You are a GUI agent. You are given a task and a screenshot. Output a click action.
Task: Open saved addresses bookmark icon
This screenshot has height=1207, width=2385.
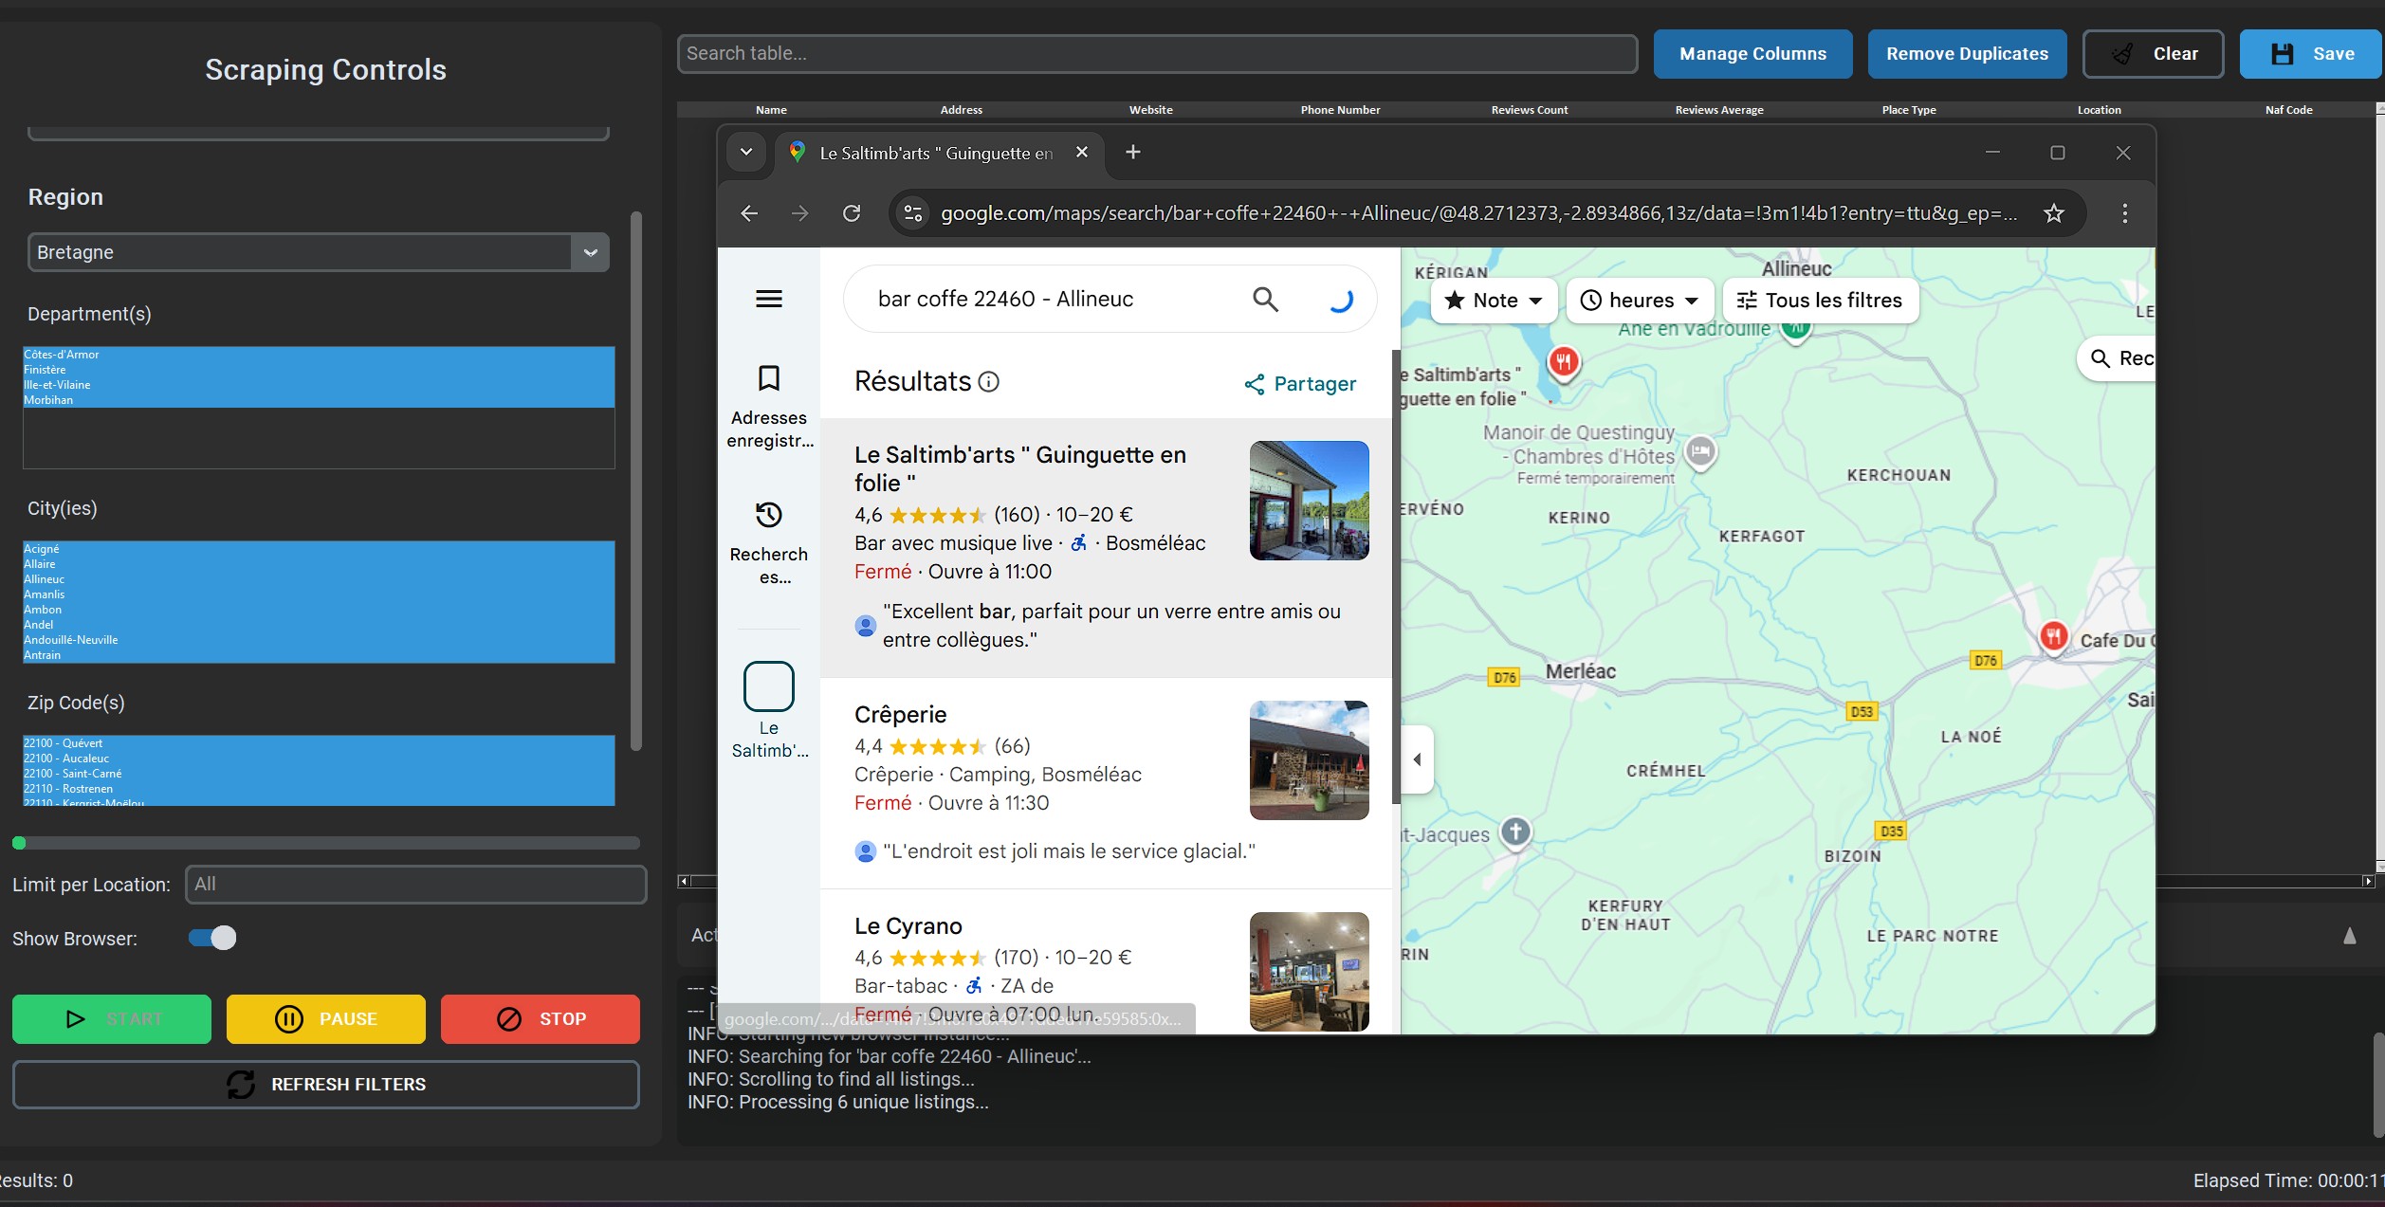(768, 379)
